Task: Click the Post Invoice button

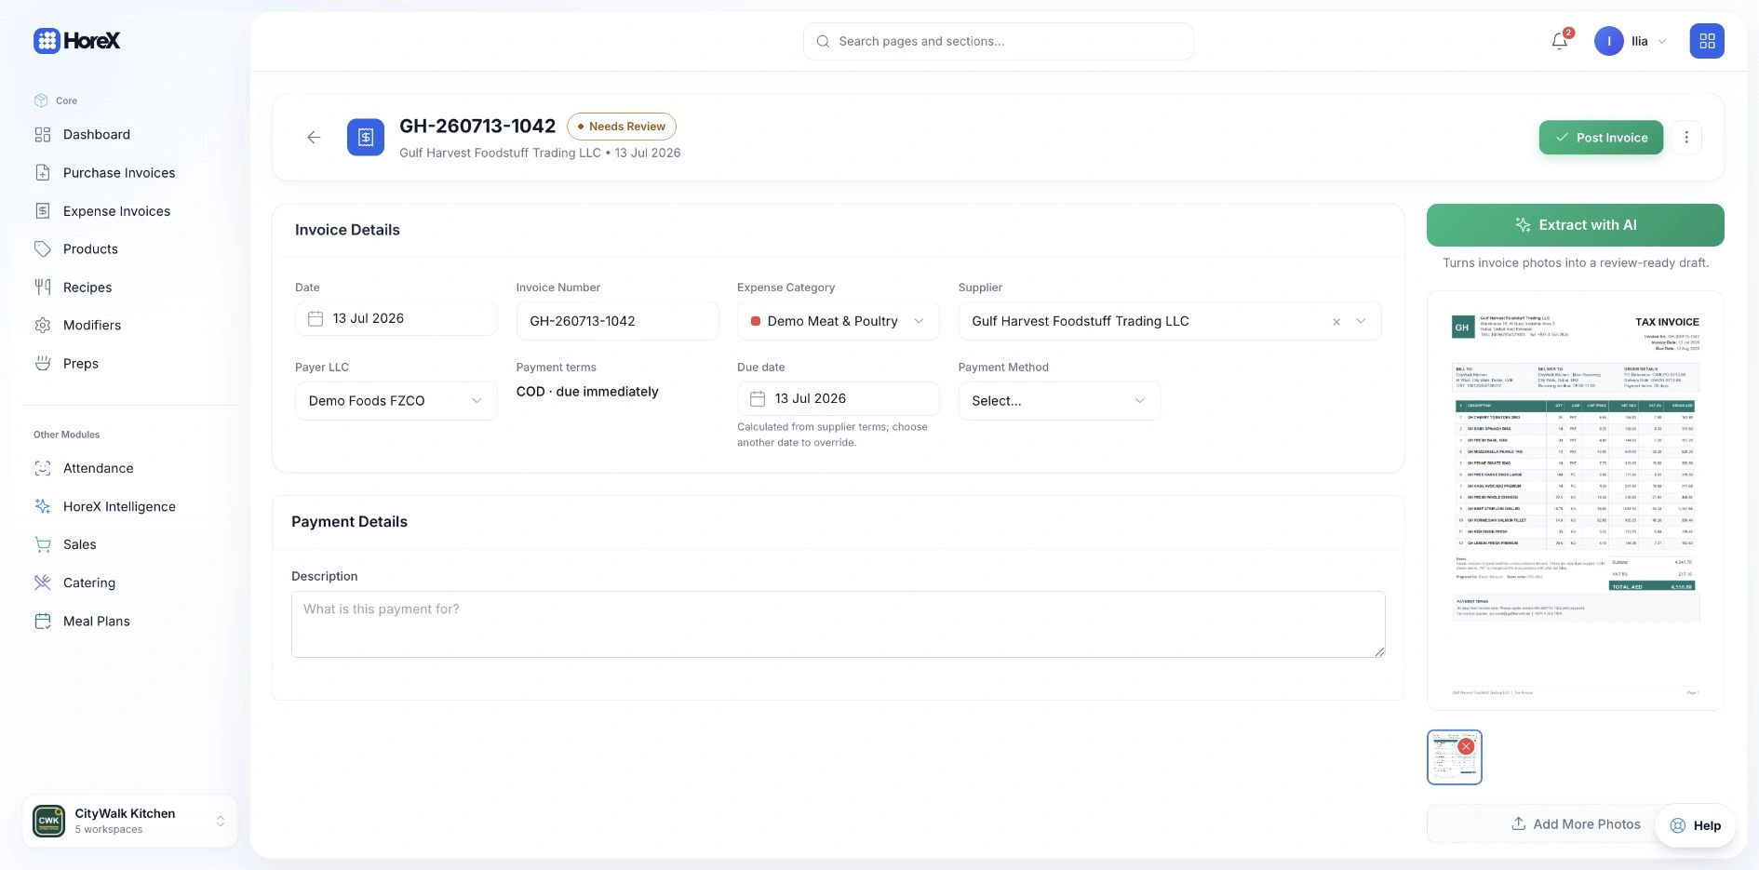Action: pos(1601,138)
